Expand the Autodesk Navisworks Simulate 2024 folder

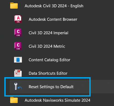coord(57,100)
